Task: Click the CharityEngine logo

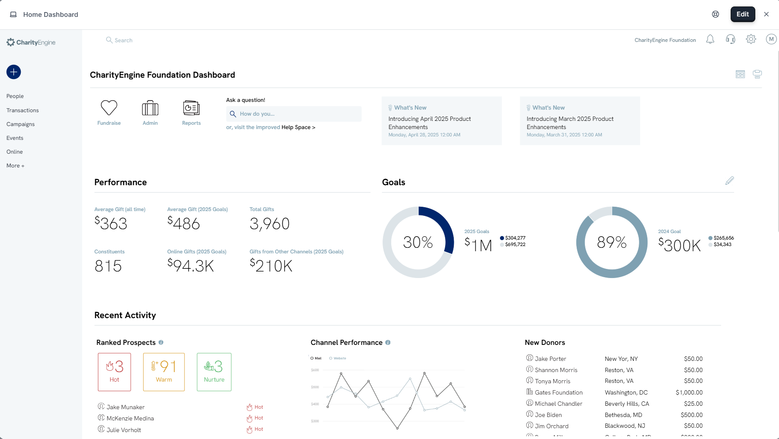Action: click(31, 42)
